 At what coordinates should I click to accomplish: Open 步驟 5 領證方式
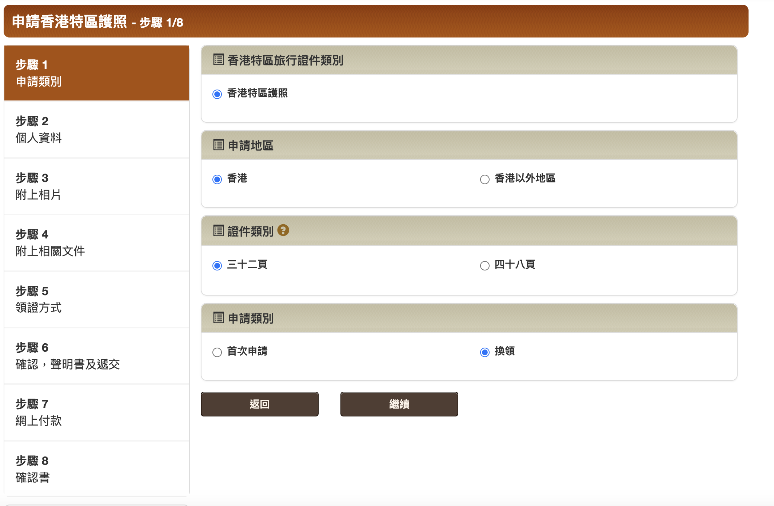click(x=96, y=299)
